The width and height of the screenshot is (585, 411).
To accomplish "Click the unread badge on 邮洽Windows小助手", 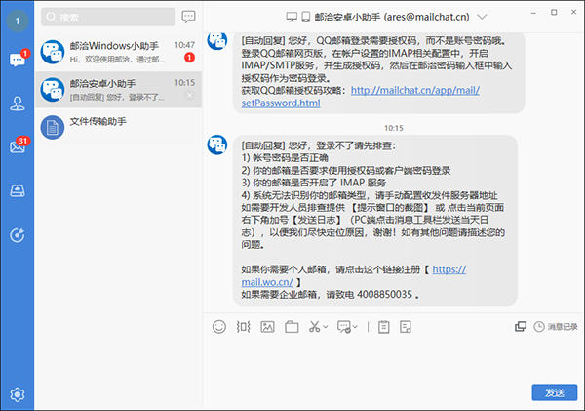I will pyautogui.click(x=189, y=58).
